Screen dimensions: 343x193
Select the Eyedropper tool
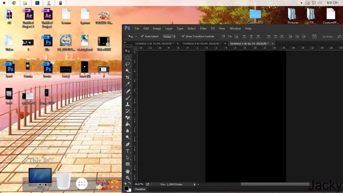click(128, 84)
